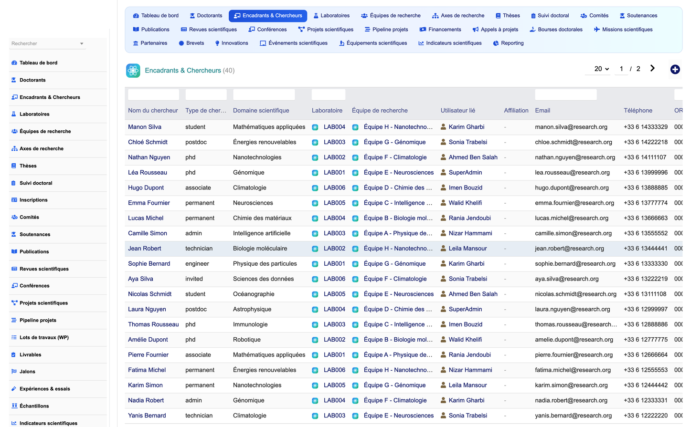Click Soutenances icon in sidebar

(x=14, y=235)
